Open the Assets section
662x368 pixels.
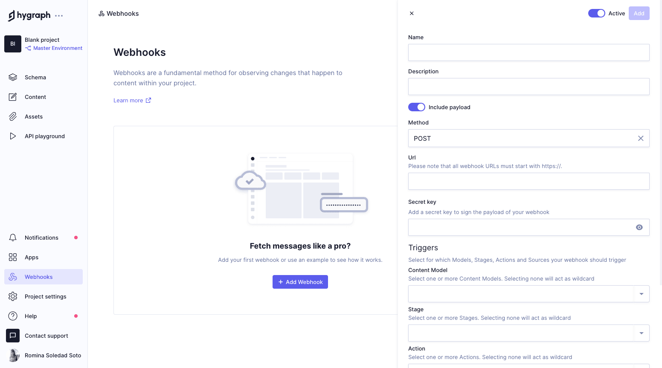click(x=33, y=116)
